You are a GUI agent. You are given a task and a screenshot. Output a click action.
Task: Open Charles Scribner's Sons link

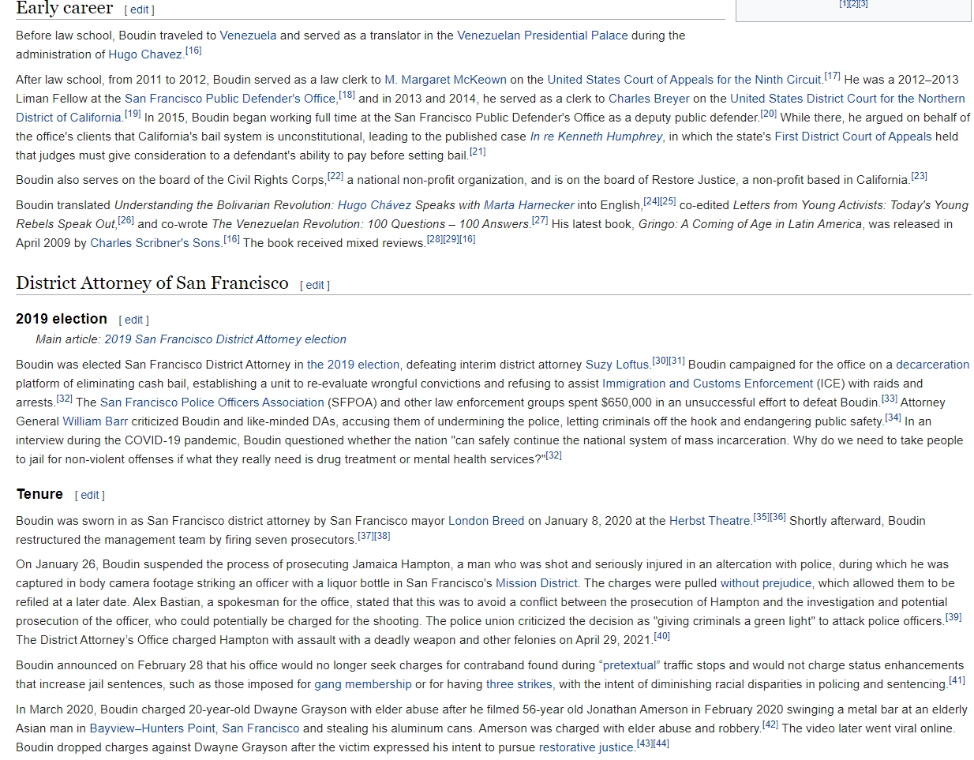pos(155,243)
